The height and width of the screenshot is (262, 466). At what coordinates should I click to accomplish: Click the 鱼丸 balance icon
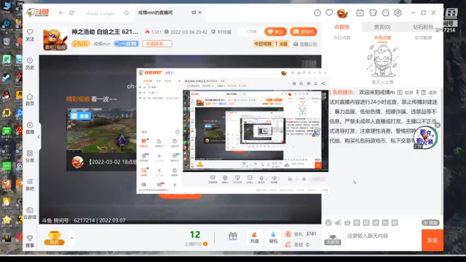point(288,234)
